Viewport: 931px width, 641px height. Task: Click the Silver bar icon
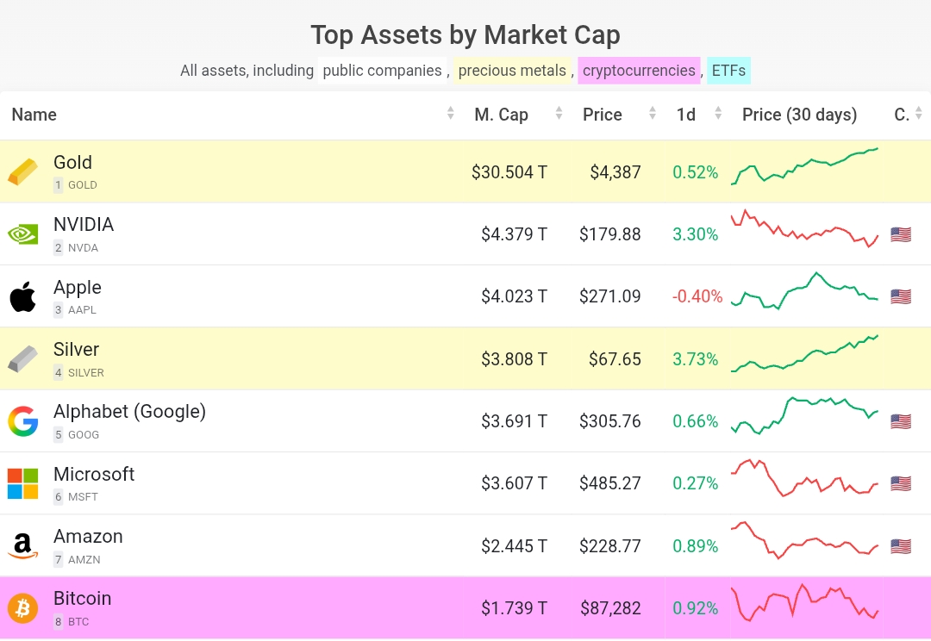tap(23, 358)
